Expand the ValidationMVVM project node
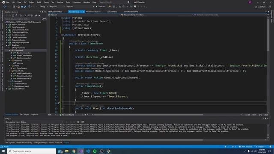Image resolution: width=274 pixels, height=154 pixels. click(6, 89)
